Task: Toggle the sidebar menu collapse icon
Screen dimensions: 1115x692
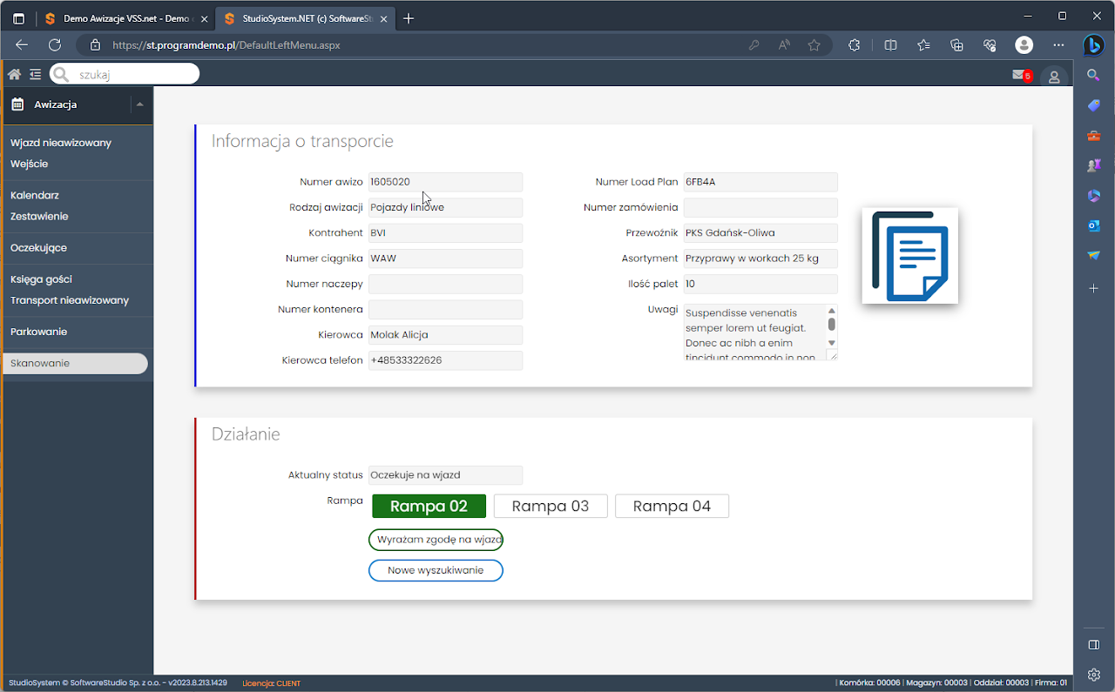Action: coord(35,75)
